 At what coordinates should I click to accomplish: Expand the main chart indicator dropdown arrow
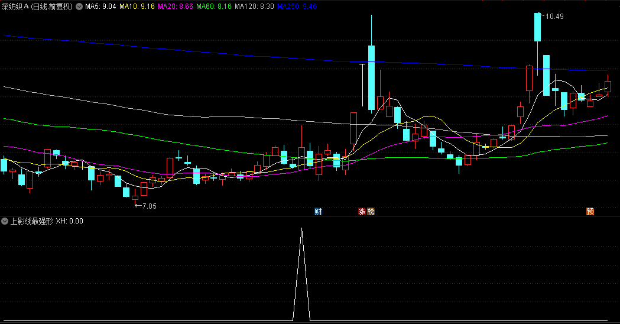click(x=79, y=7)
